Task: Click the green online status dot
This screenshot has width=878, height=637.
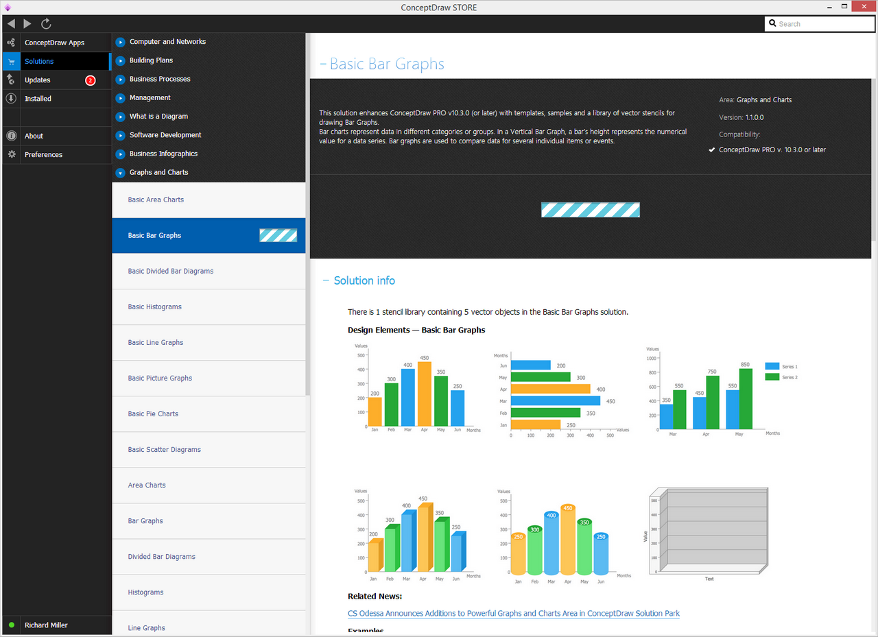Action: (x=12, y=625)
